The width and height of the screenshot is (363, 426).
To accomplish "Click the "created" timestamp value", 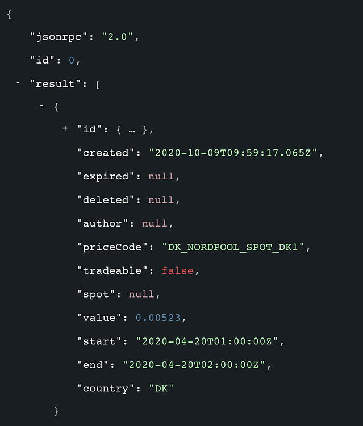I will [233, 153].
